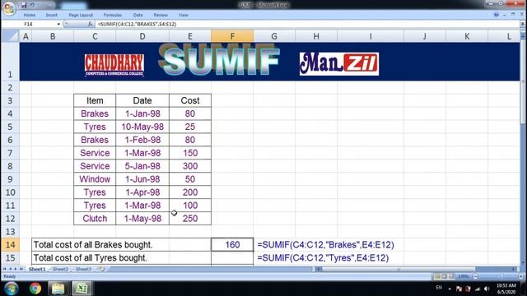The width and height of the screenshot is (527, 296).
Task: Switch to Sheet2 tab
Action: click(x=60, y=269)
